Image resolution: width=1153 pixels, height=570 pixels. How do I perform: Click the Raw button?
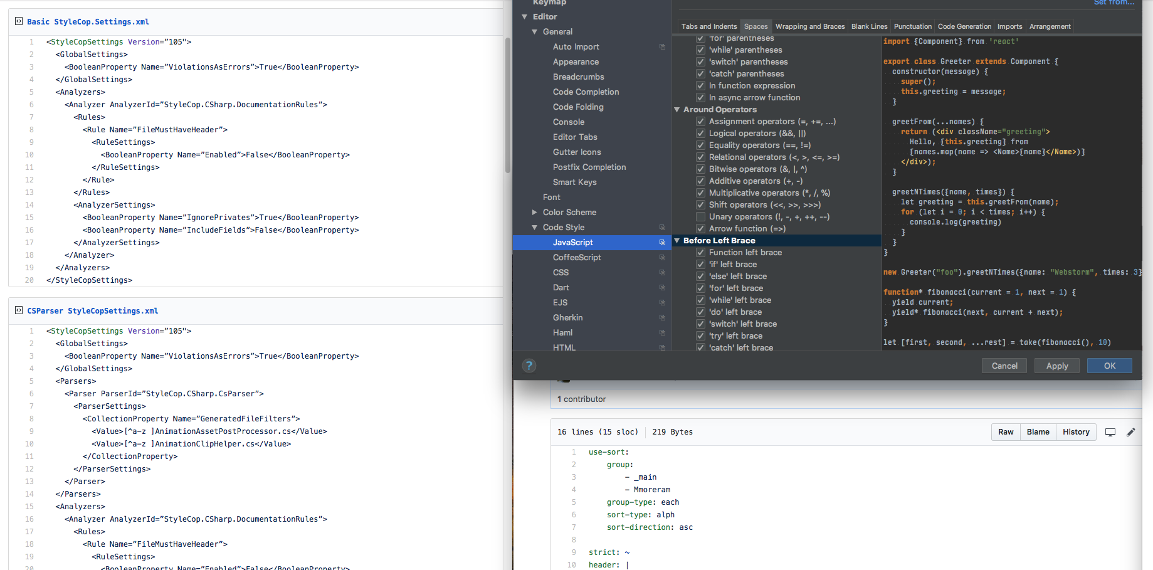point(1006,432)
